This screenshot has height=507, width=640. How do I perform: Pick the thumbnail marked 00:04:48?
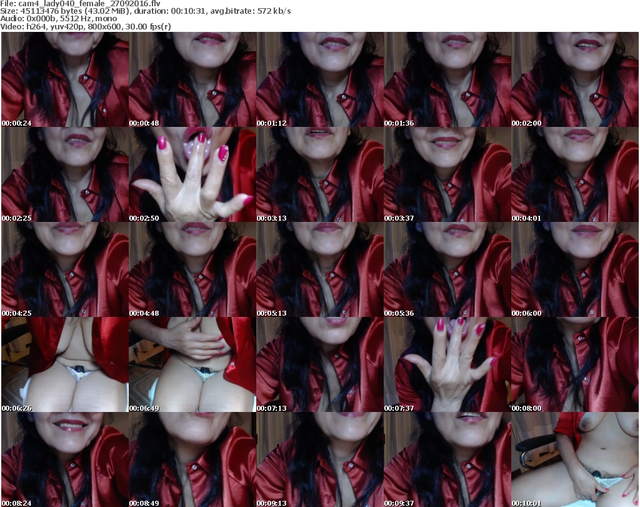click(x=192, y=270)
